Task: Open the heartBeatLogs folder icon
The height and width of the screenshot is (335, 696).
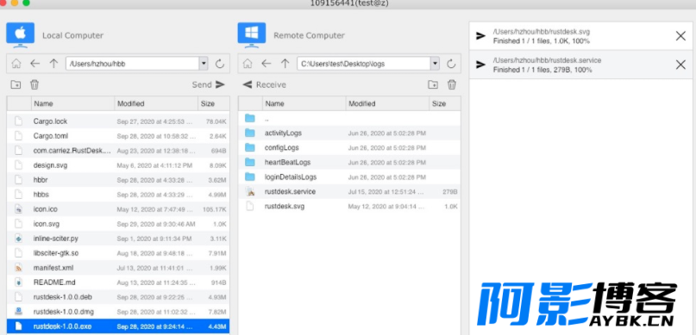Action: point(250,162)
